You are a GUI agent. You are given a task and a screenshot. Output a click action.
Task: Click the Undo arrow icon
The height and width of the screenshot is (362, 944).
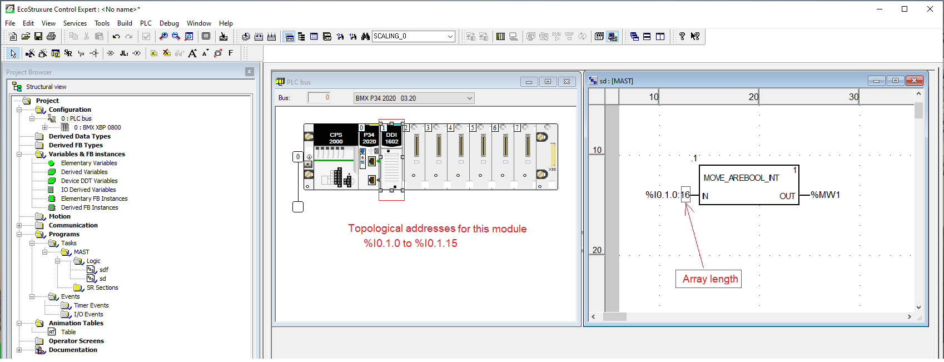[116, 36]
